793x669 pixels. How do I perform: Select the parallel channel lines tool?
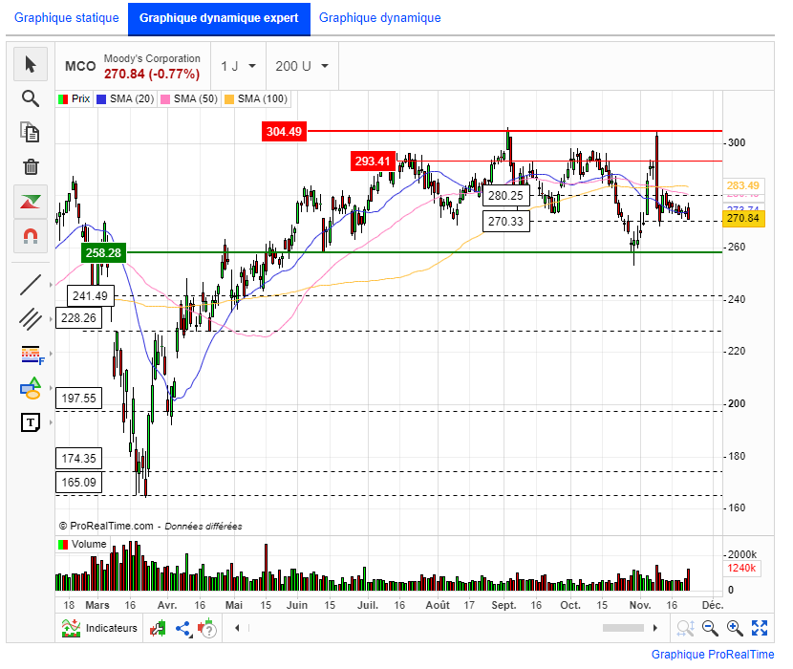31,319
